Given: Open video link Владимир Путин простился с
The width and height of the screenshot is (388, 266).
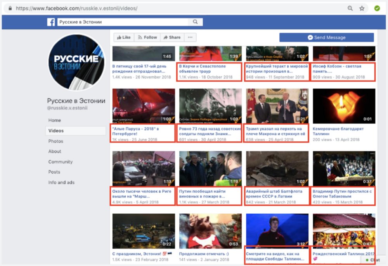Looking at the screenshot, I should tap(342, 194).
